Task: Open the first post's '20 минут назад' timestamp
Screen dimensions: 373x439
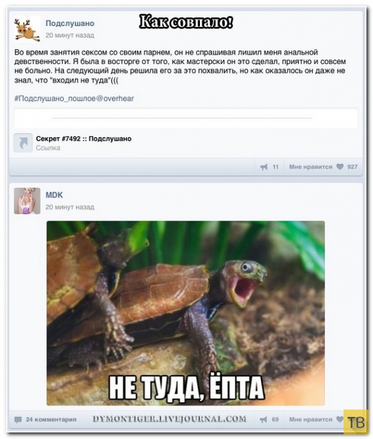Action: click(70, 35)
